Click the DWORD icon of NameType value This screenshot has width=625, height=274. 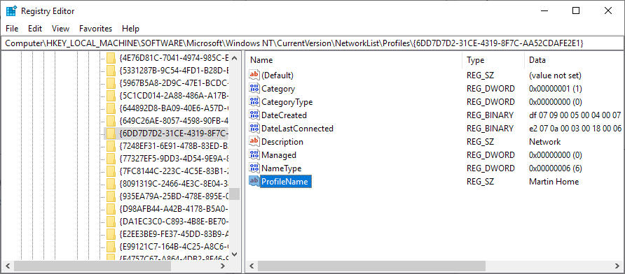pyautogui.click(x=254, y=168)
